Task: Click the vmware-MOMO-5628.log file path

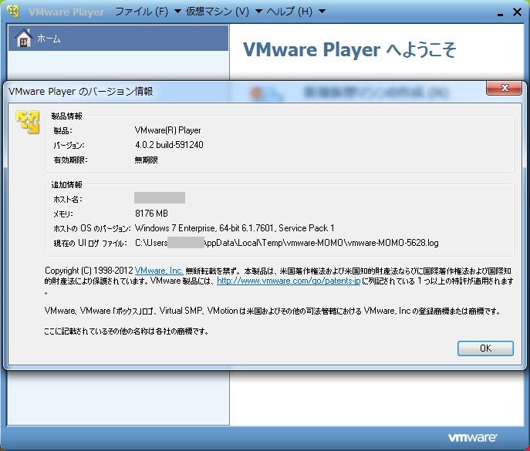Action: tap(287, 243)
